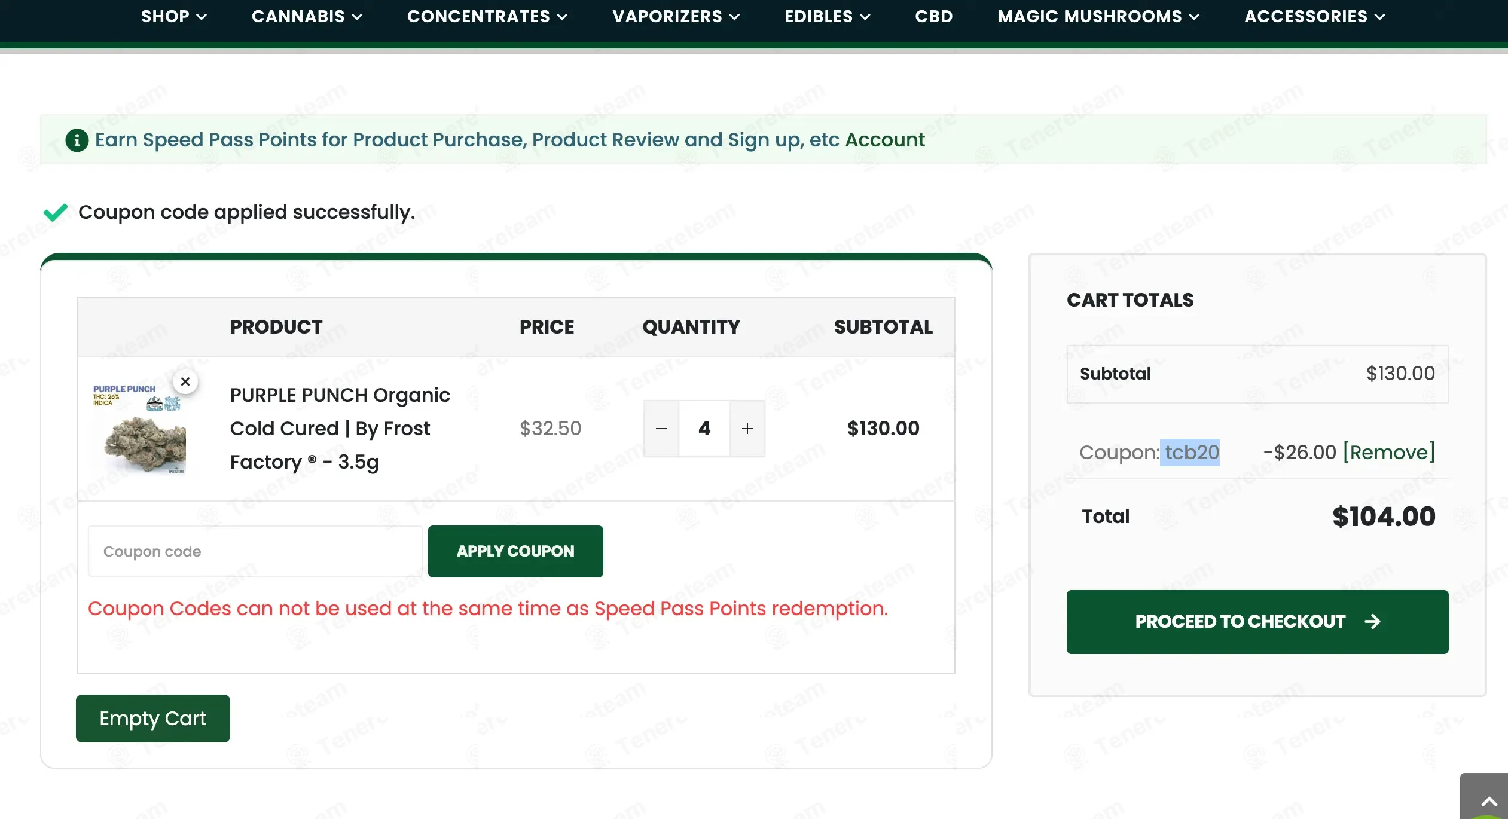Click the Empty Cart button
This screenshot has height=819, width=1508.
click(x=152, y=719)
